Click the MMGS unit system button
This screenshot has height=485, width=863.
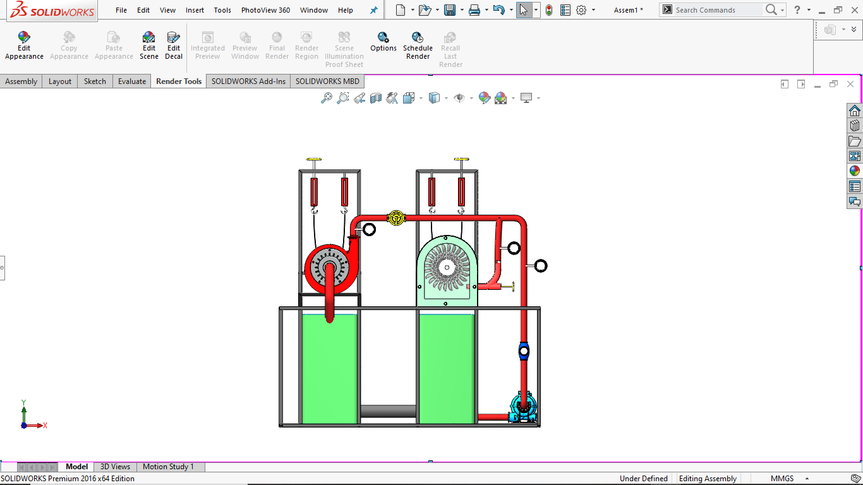pyautogui.click(x=782, y=479)
